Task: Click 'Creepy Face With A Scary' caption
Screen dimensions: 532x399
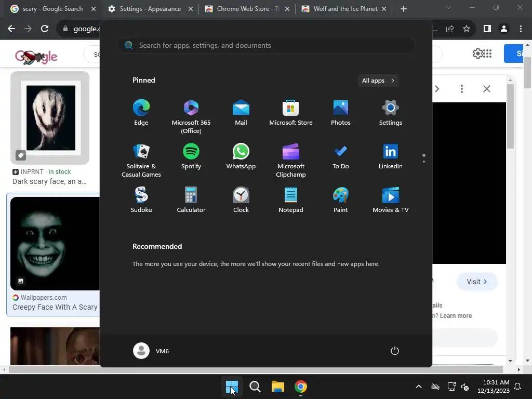Action: point(55,307)
